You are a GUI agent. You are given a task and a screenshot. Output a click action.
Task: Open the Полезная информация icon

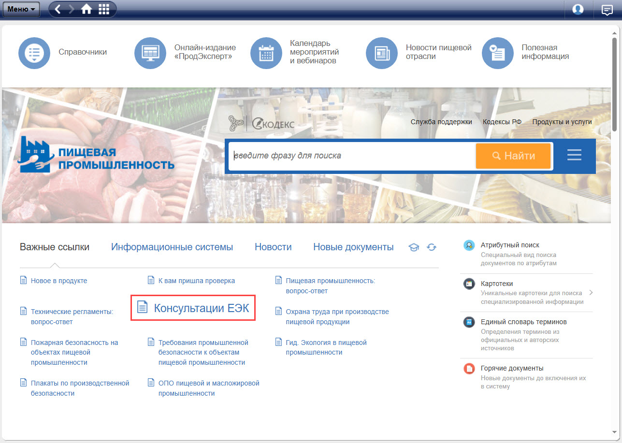498,53
